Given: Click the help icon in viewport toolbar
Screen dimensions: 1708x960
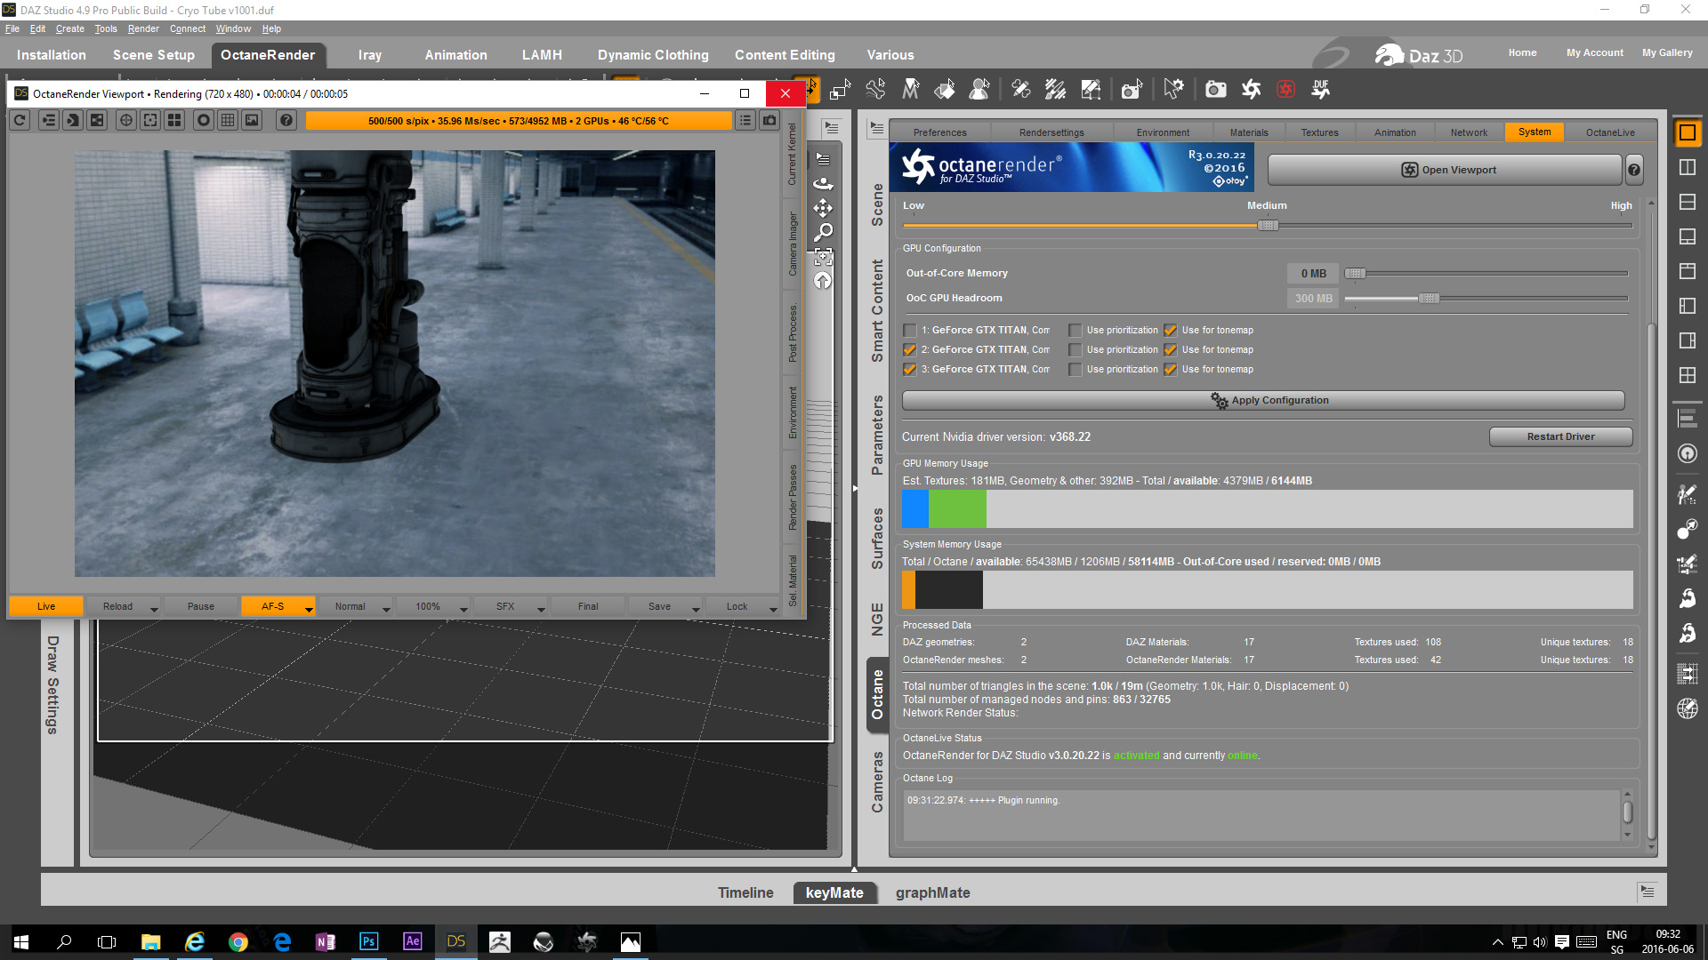Looking at the screenshot, I should coord(286,120).
